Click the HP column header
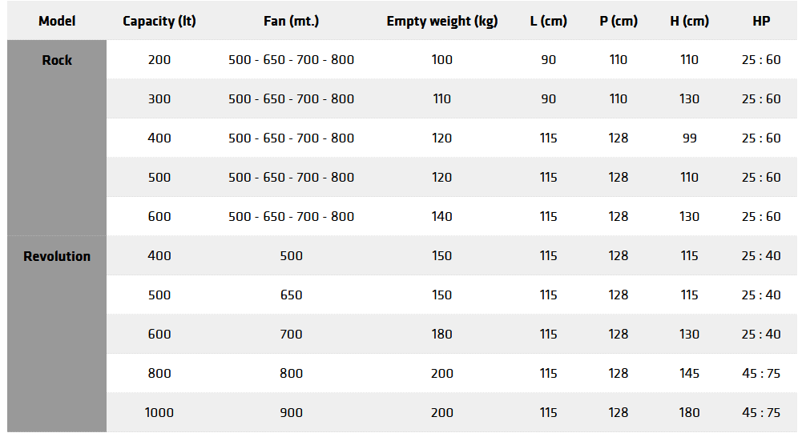 click(761, 22)
